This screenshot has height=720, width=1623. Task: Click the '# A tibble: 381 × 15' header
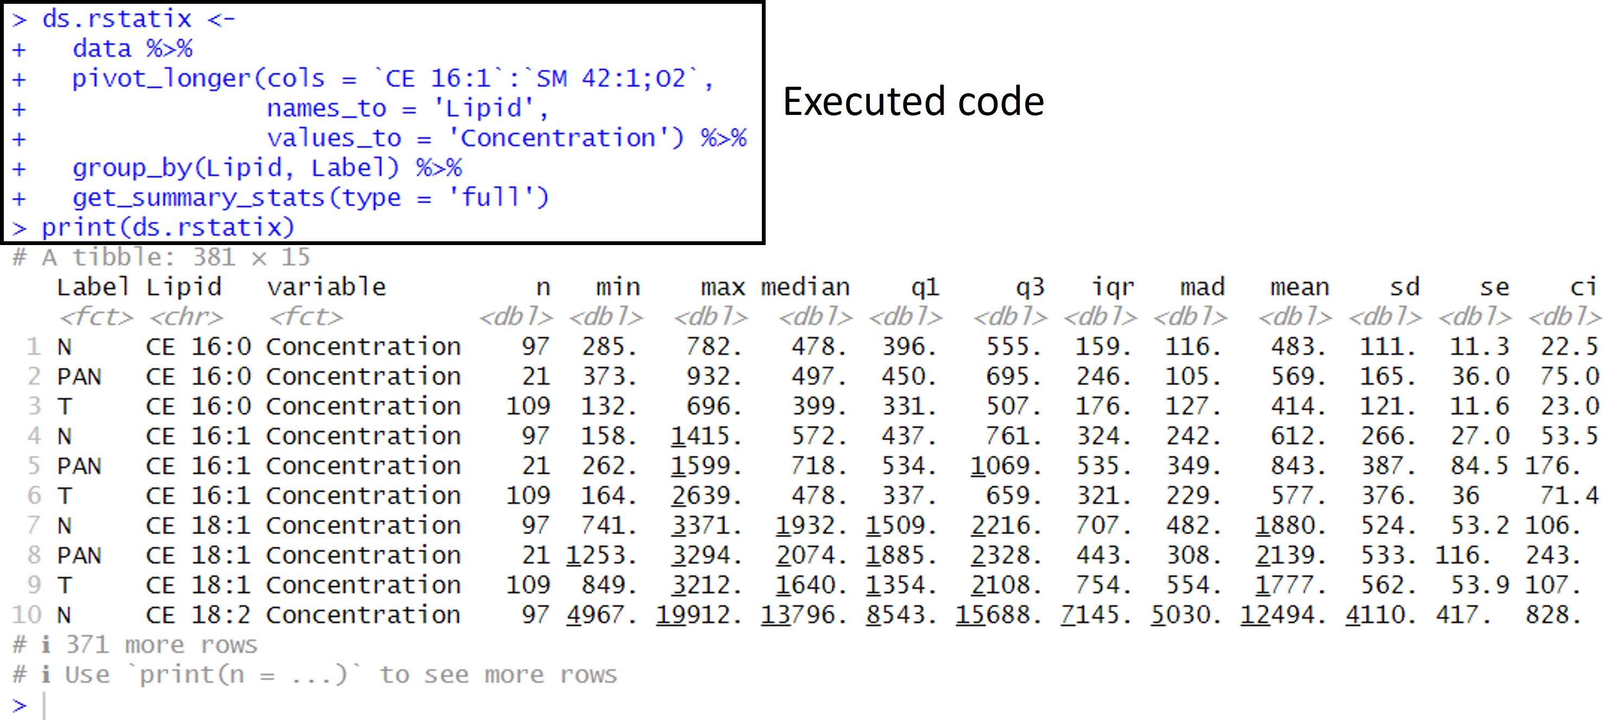tap(161, 257)
